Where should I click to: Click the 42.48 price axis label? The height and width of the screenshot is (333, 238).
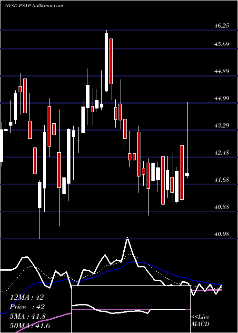(x=222, y=152)
